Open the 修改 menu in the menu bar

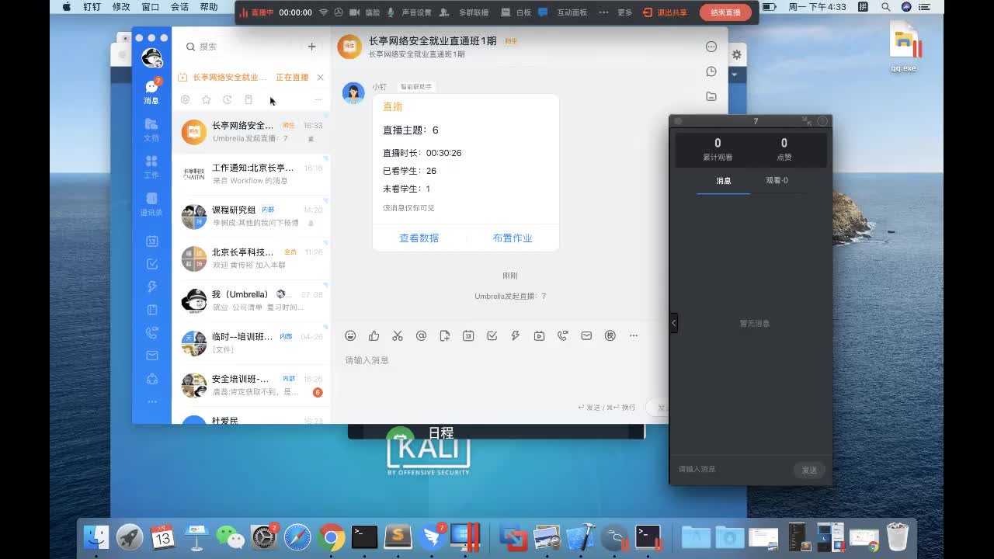tap(121, 7)
